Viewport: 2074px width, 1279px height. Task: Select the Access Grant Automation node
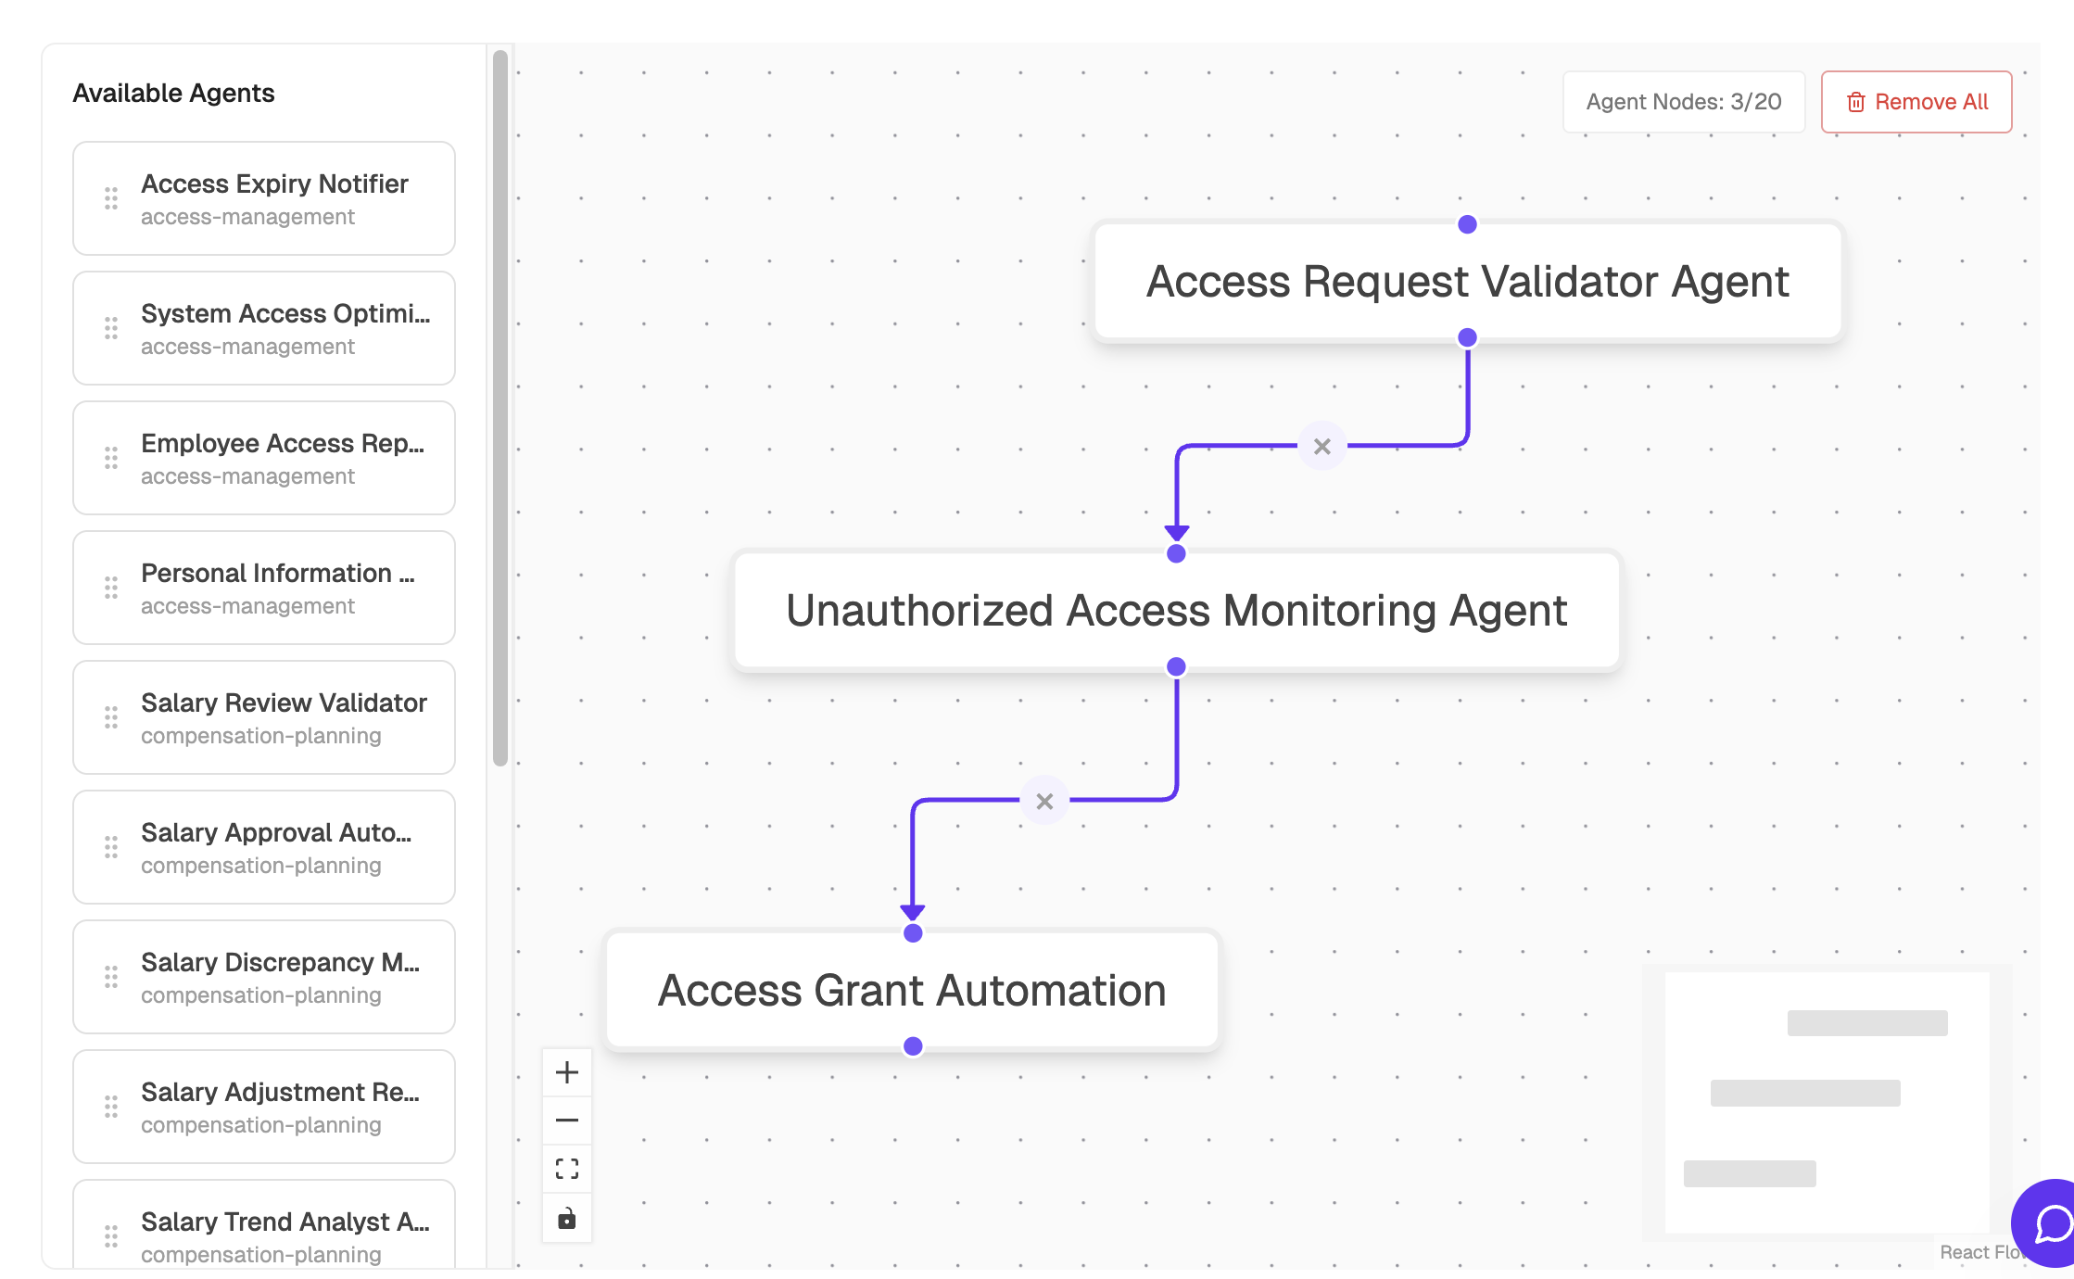[x=913, y=991]
